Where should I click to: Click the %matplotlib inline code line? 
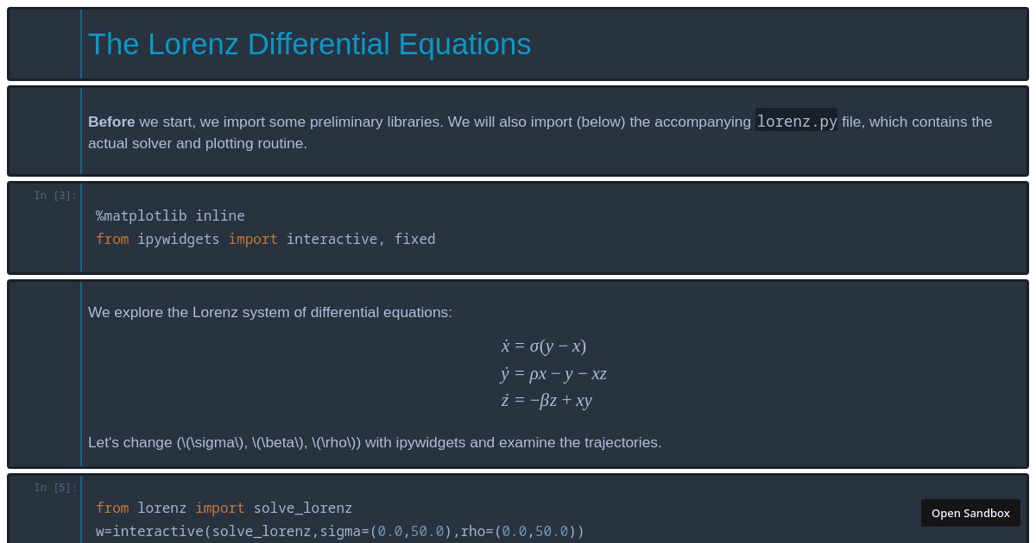pos(170,215)
